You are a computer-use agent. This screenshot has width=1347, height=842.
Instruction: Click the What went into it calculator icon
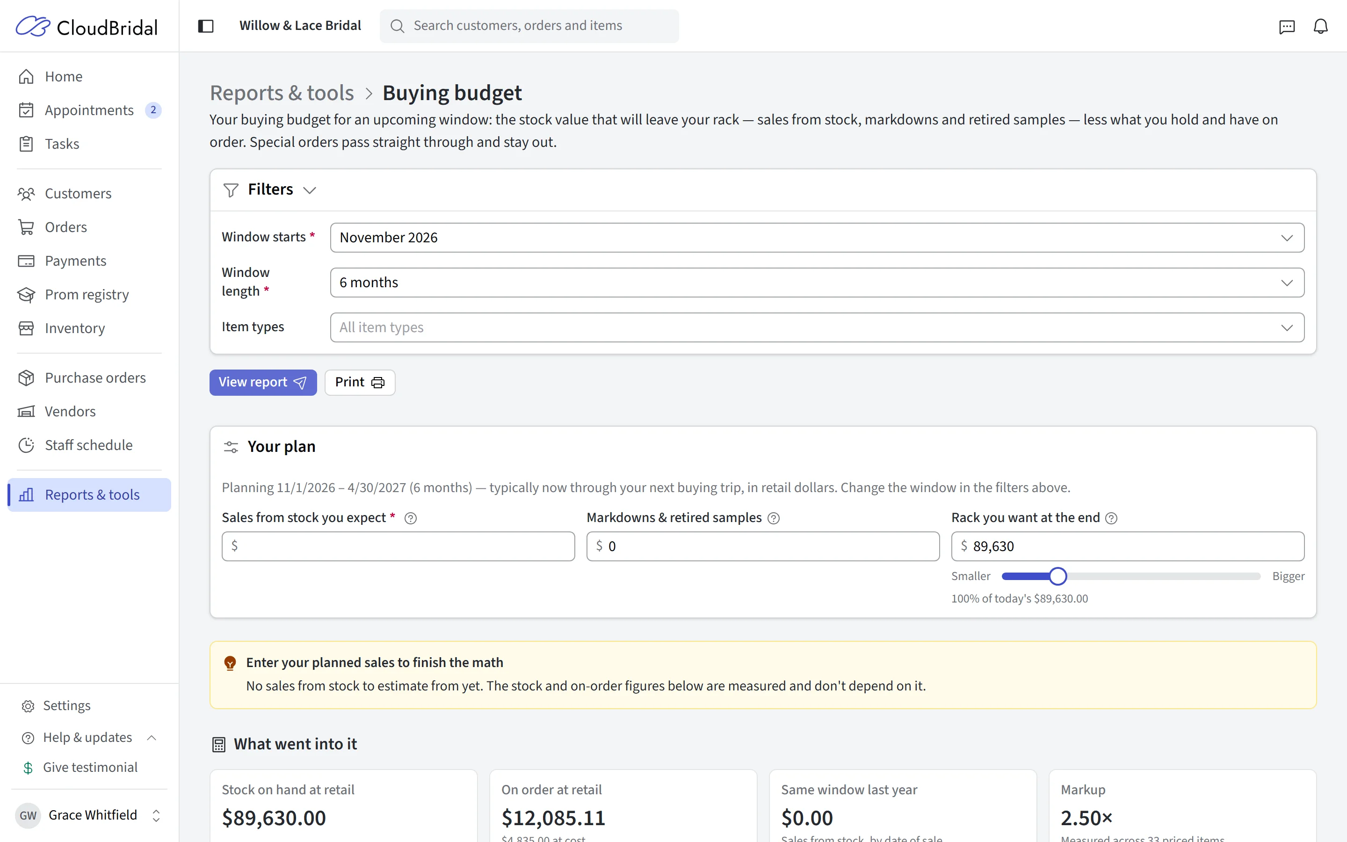[x=219, y=745]
